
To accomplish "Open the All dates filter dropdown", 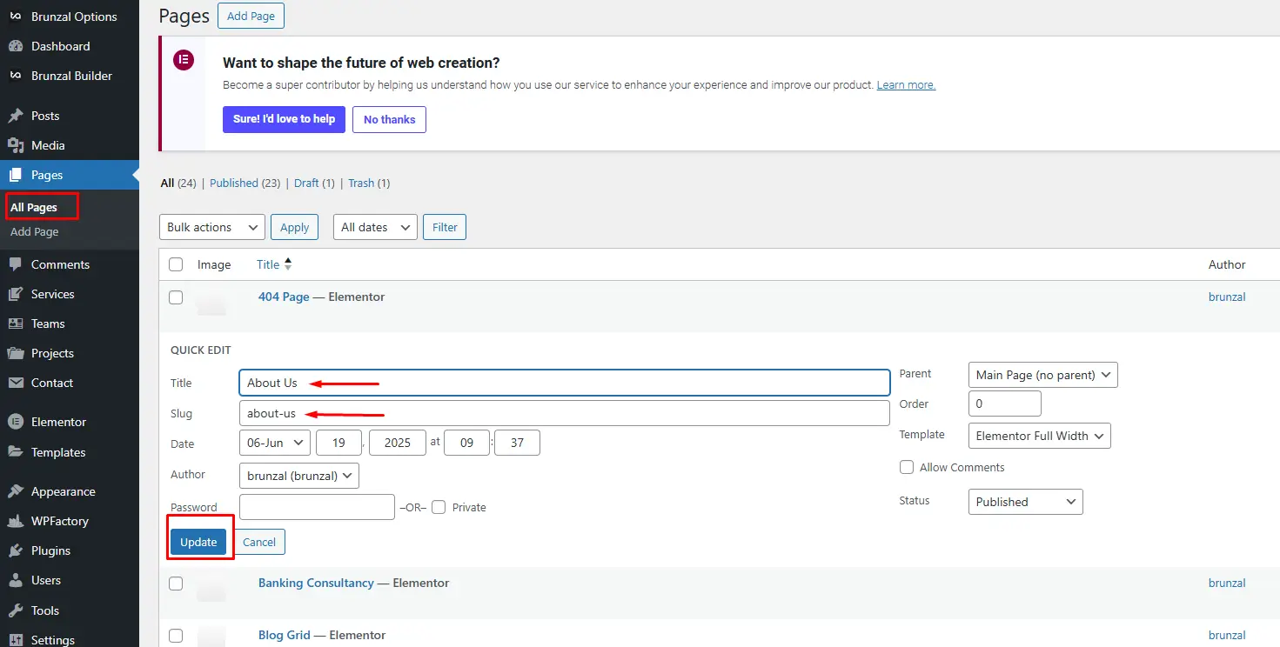I will point(375,227).
